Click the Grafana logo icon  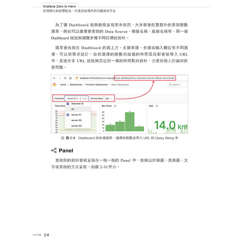pyautogui.click(x=54, y=85)
